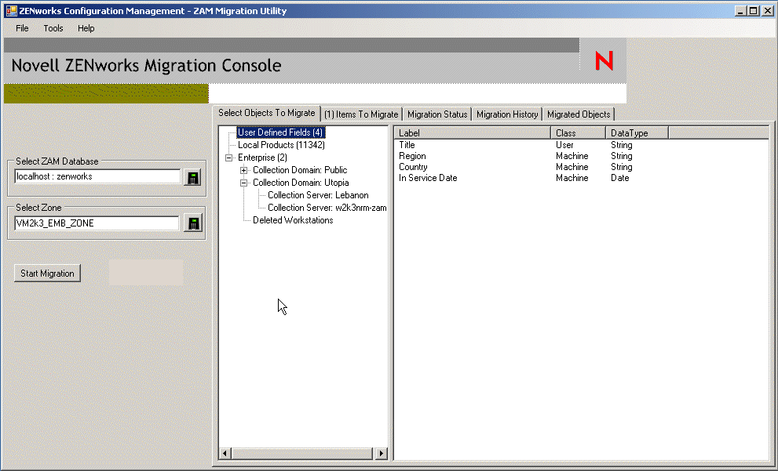Image resolution: width=778 pixels, height=471 pixels.
Task: Collapse Collection Domain: Utopia node
Action: [244, 183]
